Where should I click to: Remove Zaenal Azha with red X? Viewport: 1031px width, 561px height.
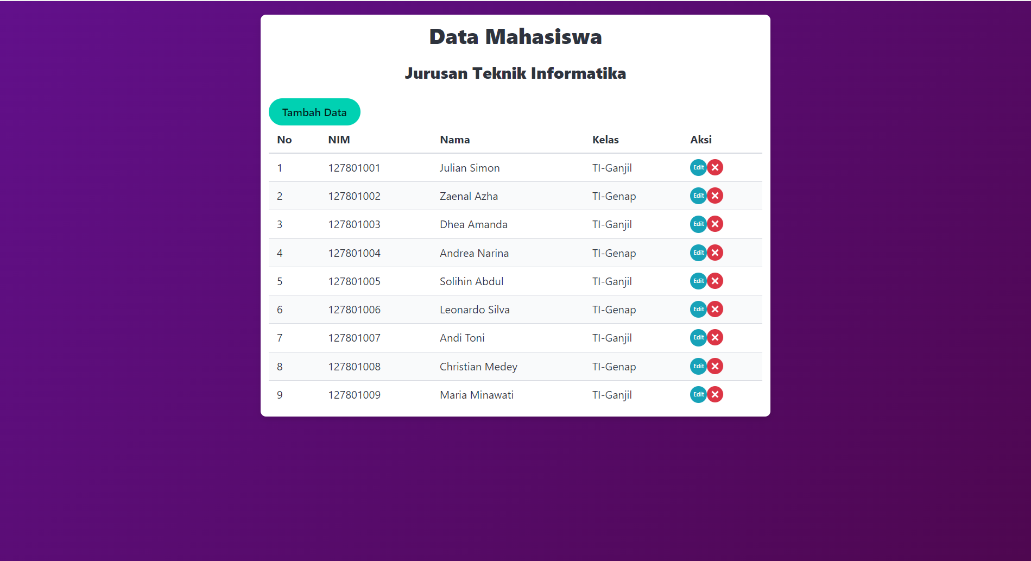[715, 196]
